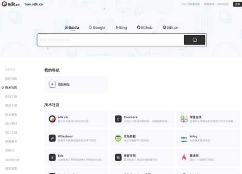Focus the 搜索您感兴趣的内容 search field
Screen dimensions: 242x174
(111, 40)
